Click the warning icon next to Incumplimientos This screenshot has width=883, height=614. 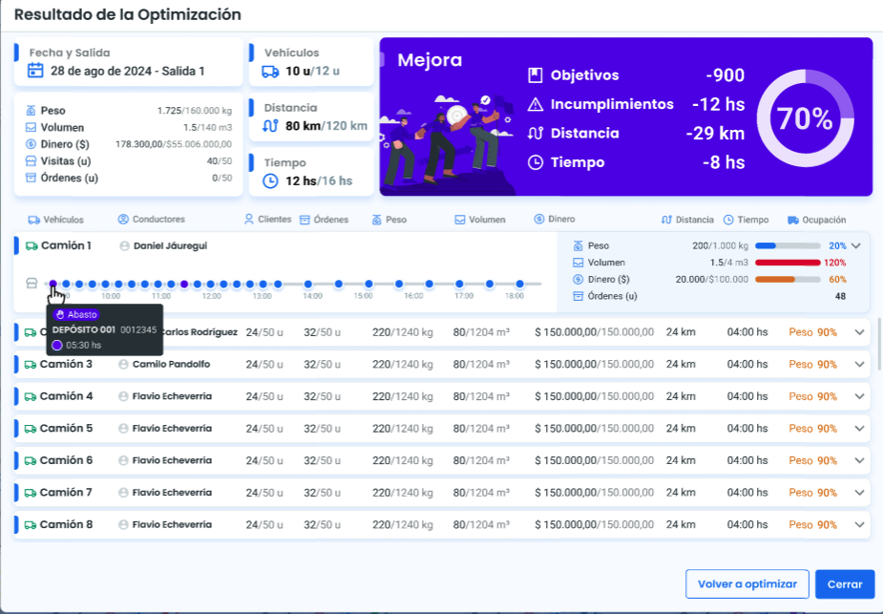pyautogui.click(x=536, y=105)
